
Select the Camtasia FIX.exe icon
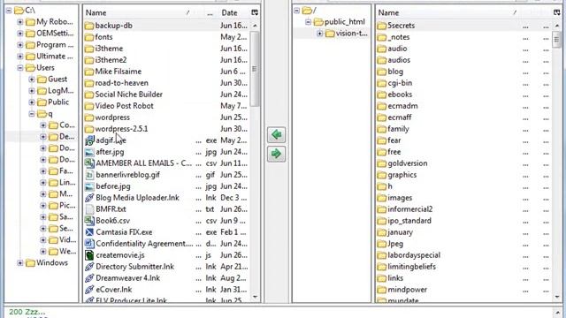(89, 232)
